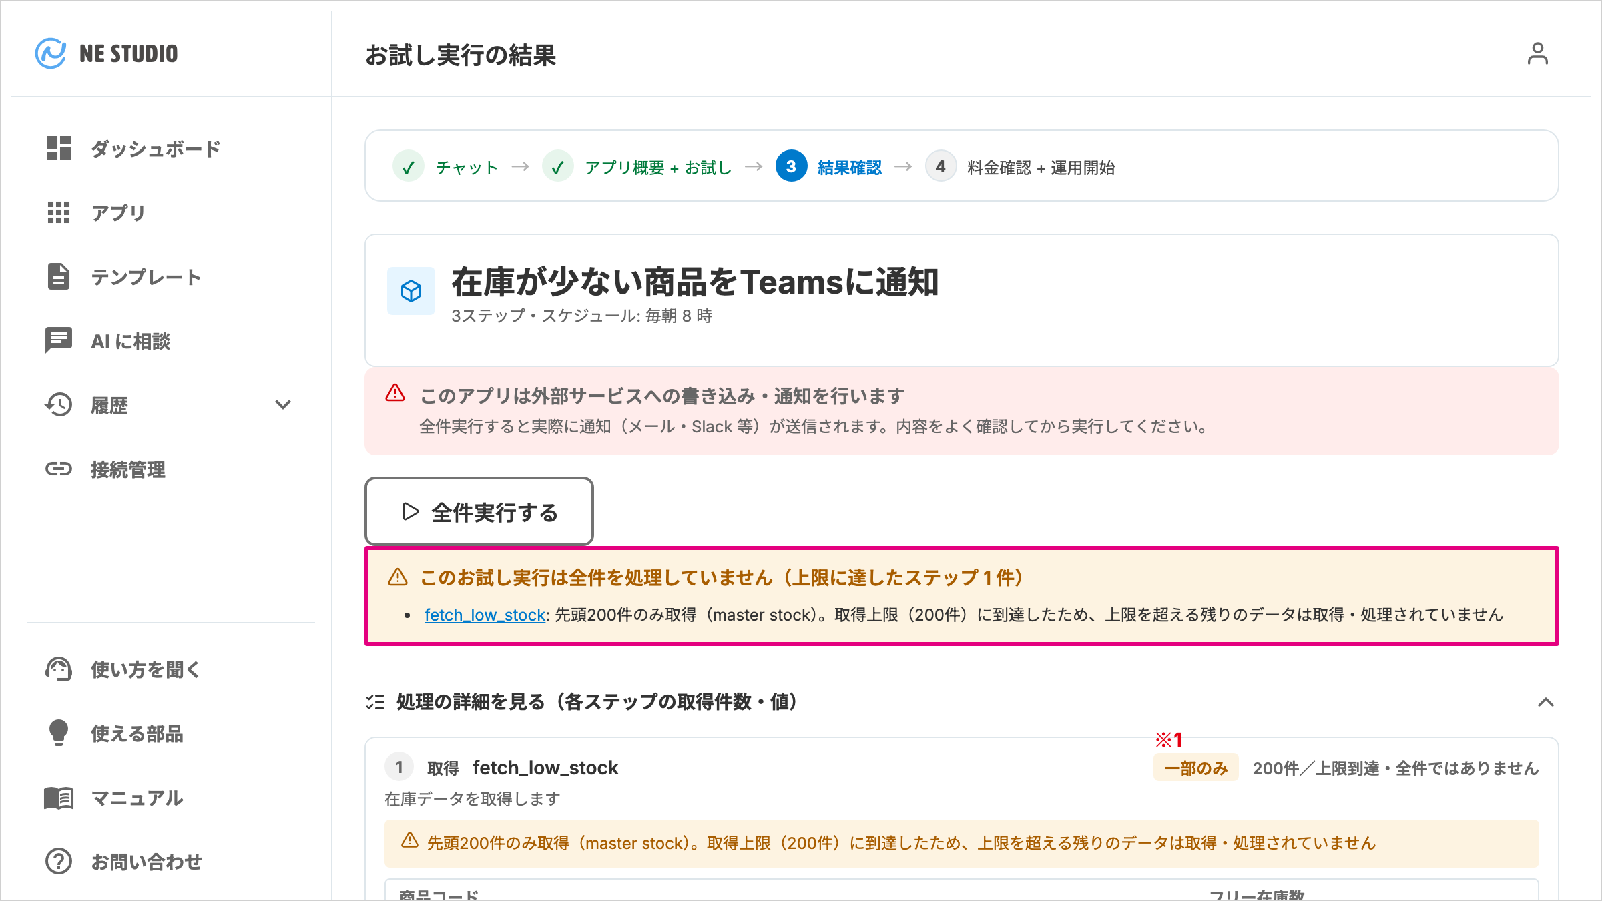This screenshot has height=901, width=1602.
Task: Click the 使い方を聞く support agent icon
Action: 59,669
